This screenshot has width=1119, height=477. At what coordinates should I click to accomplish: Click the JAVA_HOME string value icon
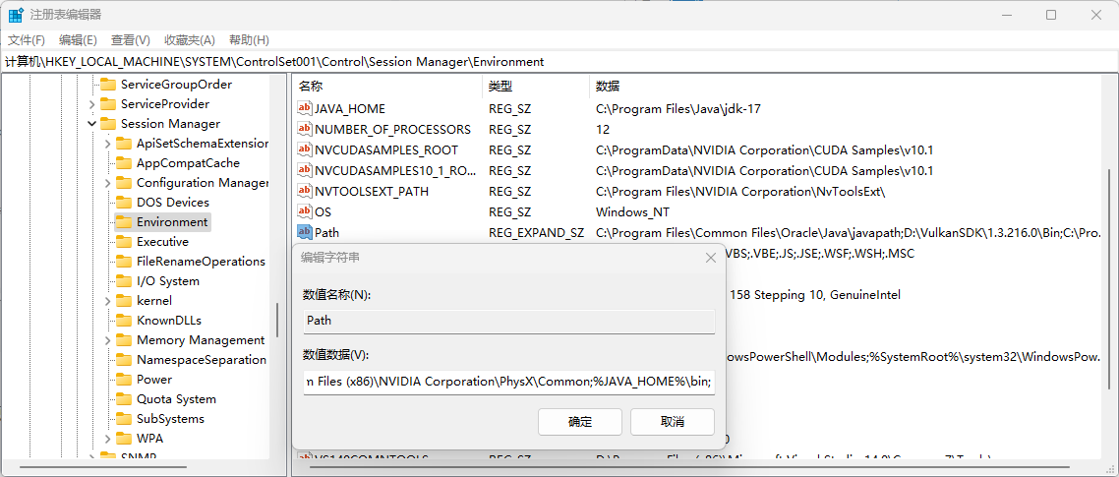click(305, 108)
